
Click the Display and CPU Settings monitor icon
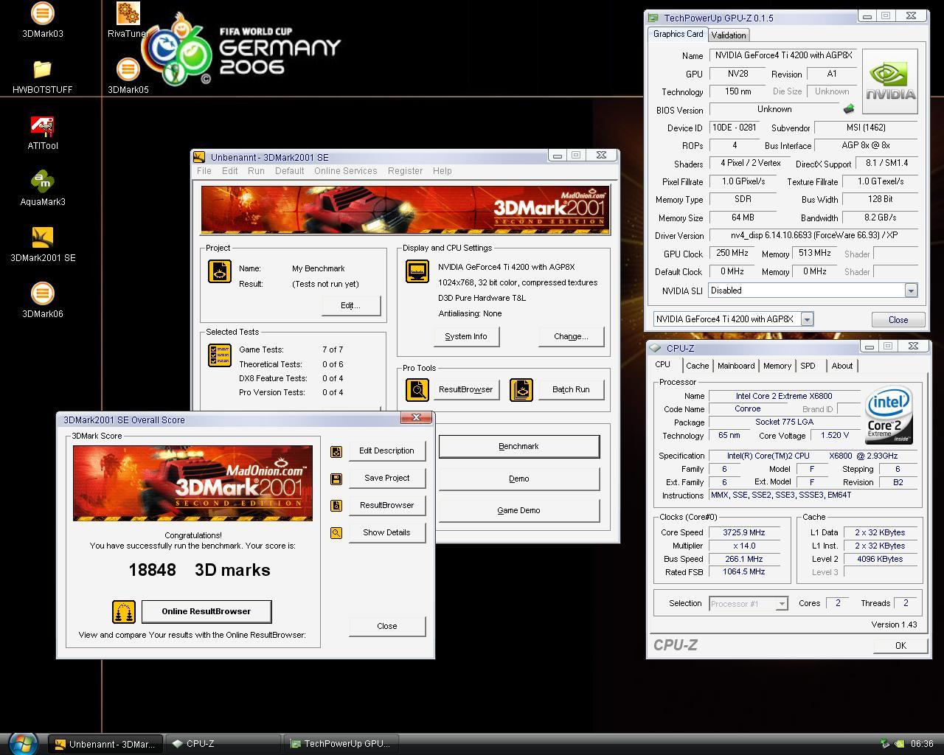(x=417, y=271)
